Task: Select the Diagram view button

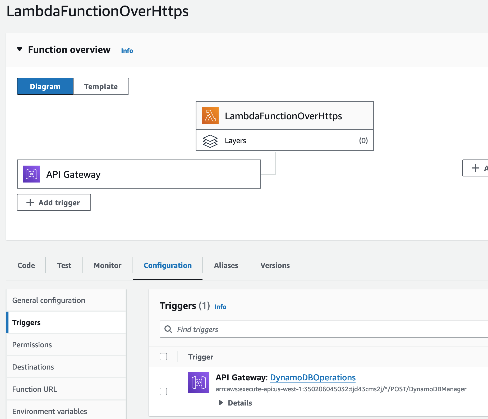Action: pyautogui.click(x=45, y=86)
